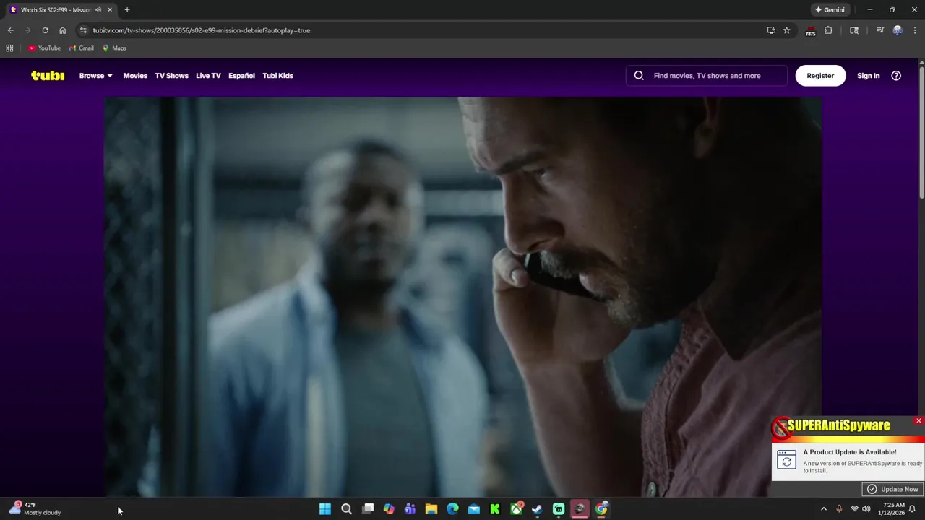Mute the tab via the speaker icon
Image resolution: width=925 pixels, height=520 pixels.
pyautogui.click(x=98, y=10)
